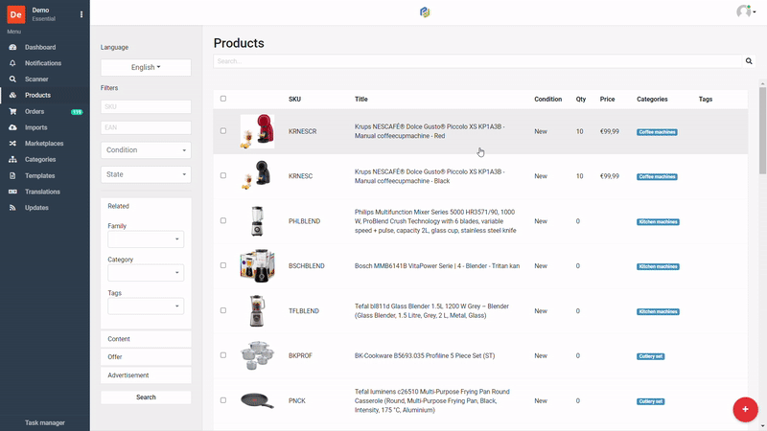Collapse the Related filter section
Screen dimensions: 767x431
118,206
